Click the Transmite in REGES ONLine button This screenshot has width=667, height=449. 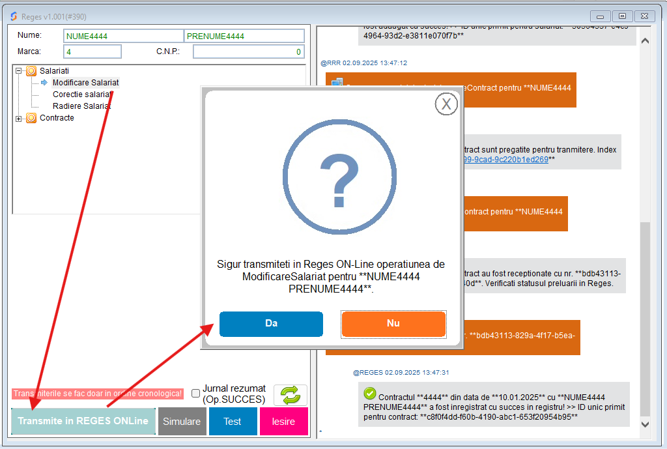click(x=83, y=421)
